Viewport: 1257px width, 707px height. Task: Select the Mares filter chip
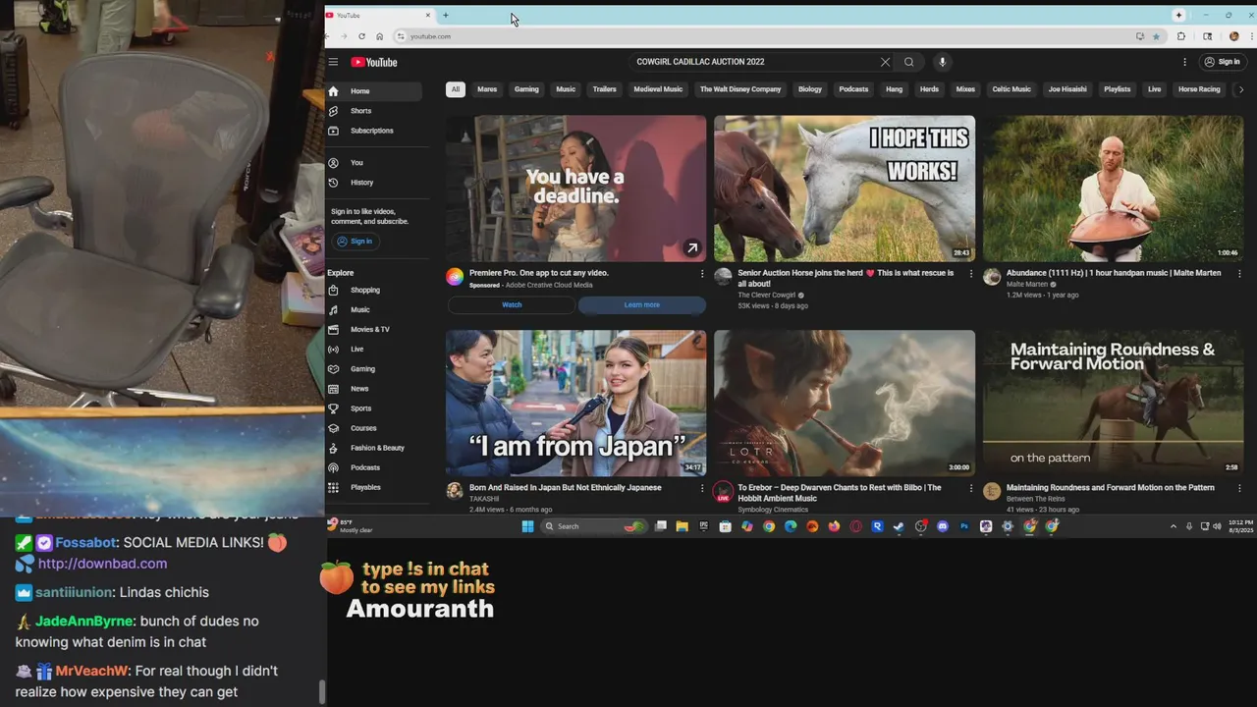click(487, 89)
